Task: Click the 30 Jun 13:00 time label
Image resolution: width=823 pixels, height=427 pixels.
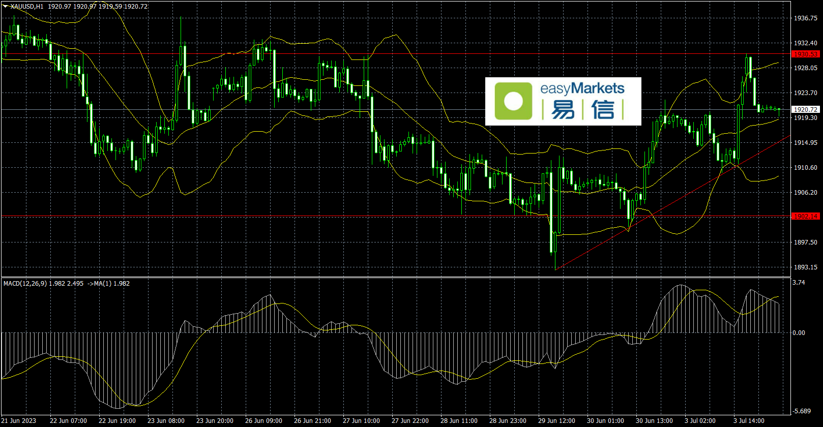Action: (654, 421)
